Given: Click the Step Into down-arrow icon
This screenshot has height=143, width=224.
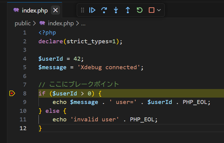Looking at the screenshot, I should (x=116, y=10).
